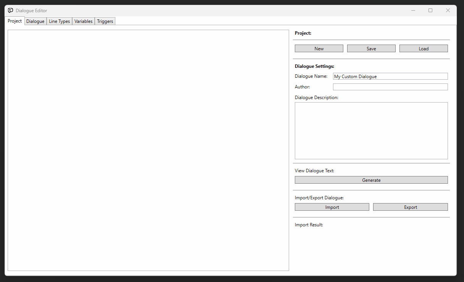Viewport: 464px width, 282px height.
Task: Click the large empty dialogue text panel
Action: [148, 150]
